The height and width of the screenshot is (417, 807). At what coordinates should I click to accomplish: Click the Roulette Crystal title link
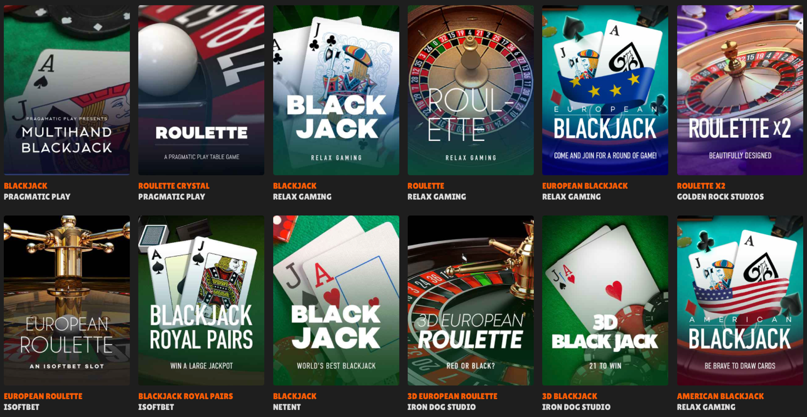pyautogui.click(x=174, y=186)
